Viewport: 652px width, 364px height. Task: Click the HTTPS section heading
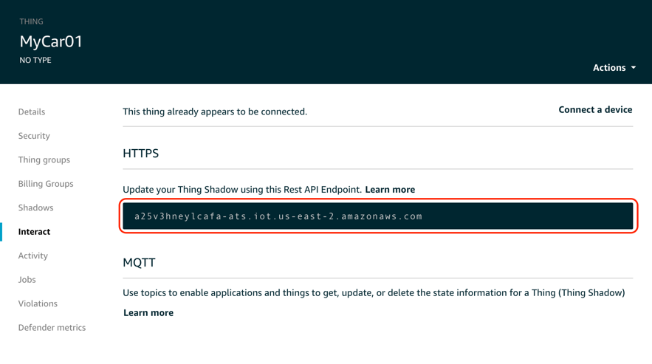click(140, 154)
